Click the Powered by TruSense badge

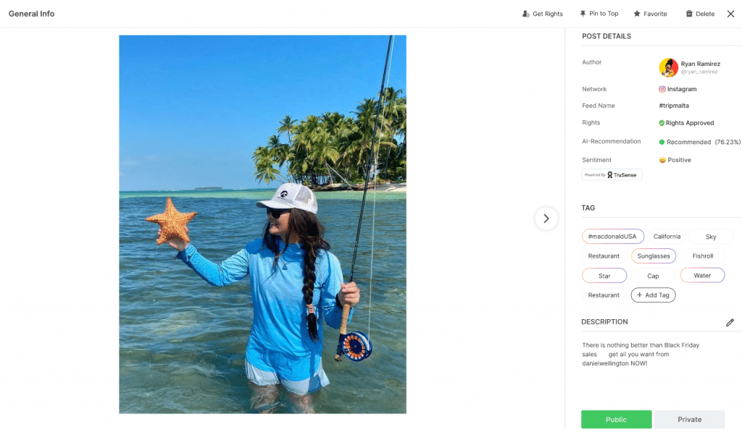pyautogui.click(x=612, y=174)
